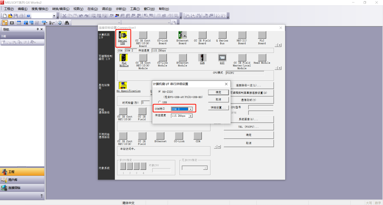The height and width of the screenshot is (205, 383).
Task: Open the 编辑(E) menu
Action: tap(23, 9)
